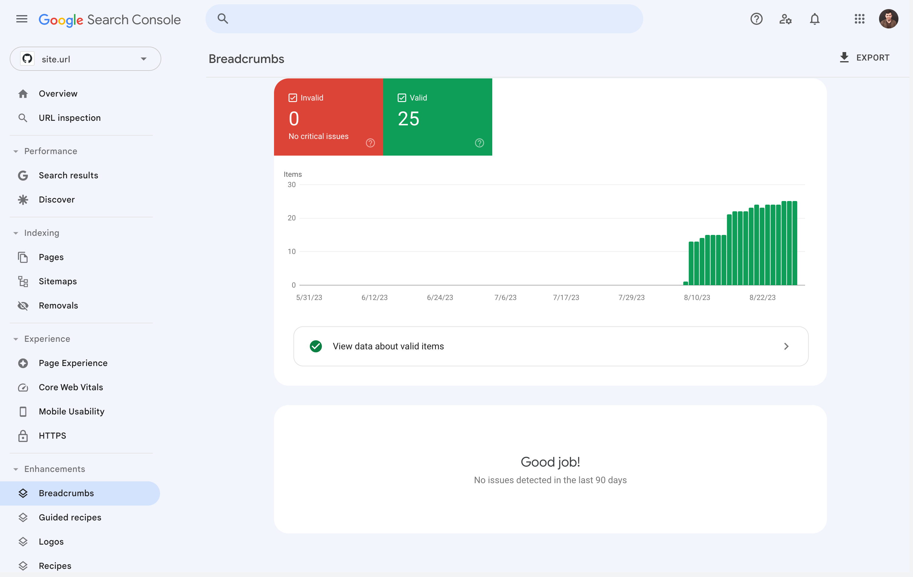Click the help question mark icon in header
The height and width of the screenshot is (577, 913).
click(x=756, y=19)
